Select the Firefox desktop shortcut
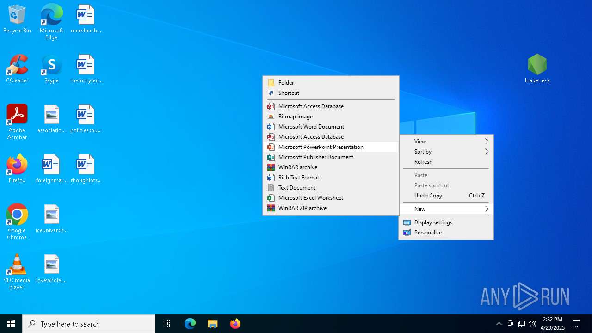592x333 pixels. pos(17,169)
